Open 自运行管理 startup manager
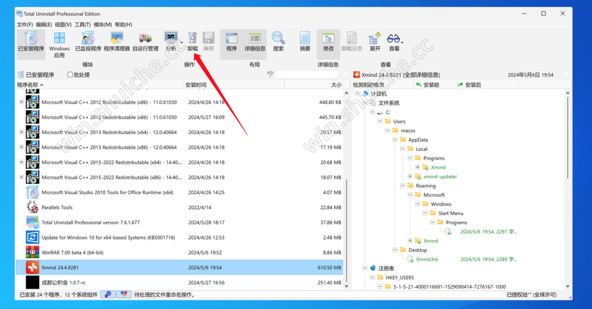 coord(145,41)
